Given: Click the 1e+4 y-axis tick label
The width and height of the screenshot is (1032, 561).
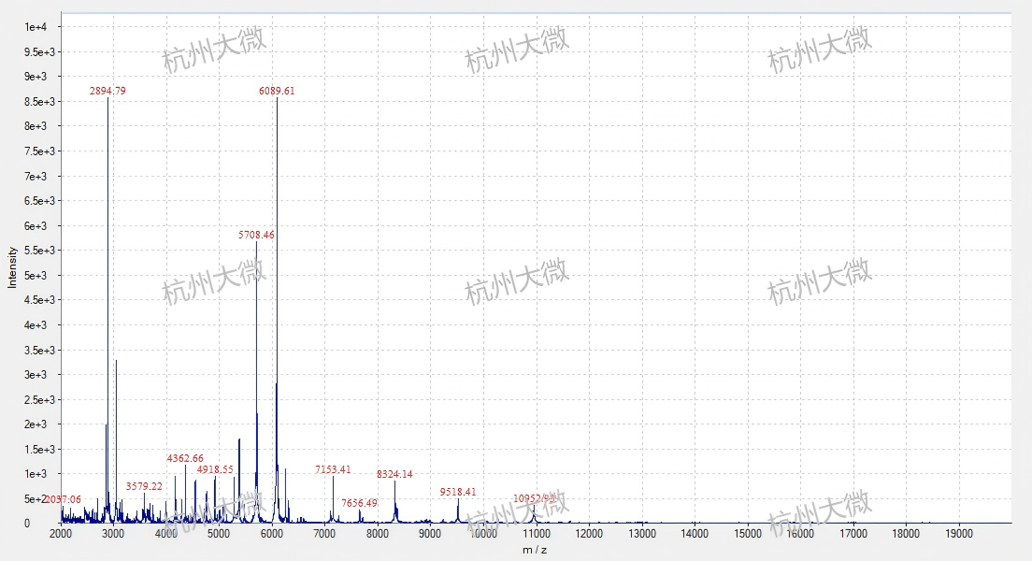Looking at the screenshot, I should coord(36,27).
